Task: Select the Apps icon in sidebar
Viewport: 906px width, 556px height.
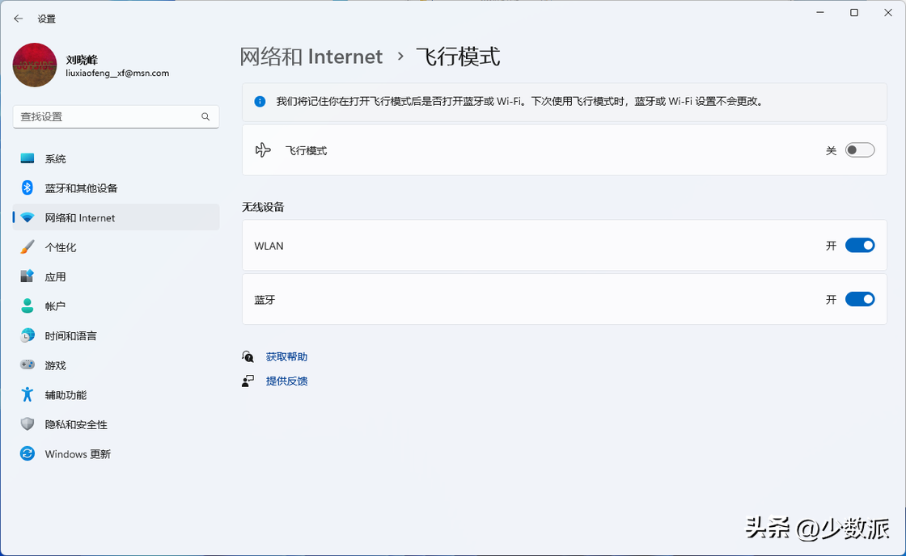Action: (x=28, y=276)
